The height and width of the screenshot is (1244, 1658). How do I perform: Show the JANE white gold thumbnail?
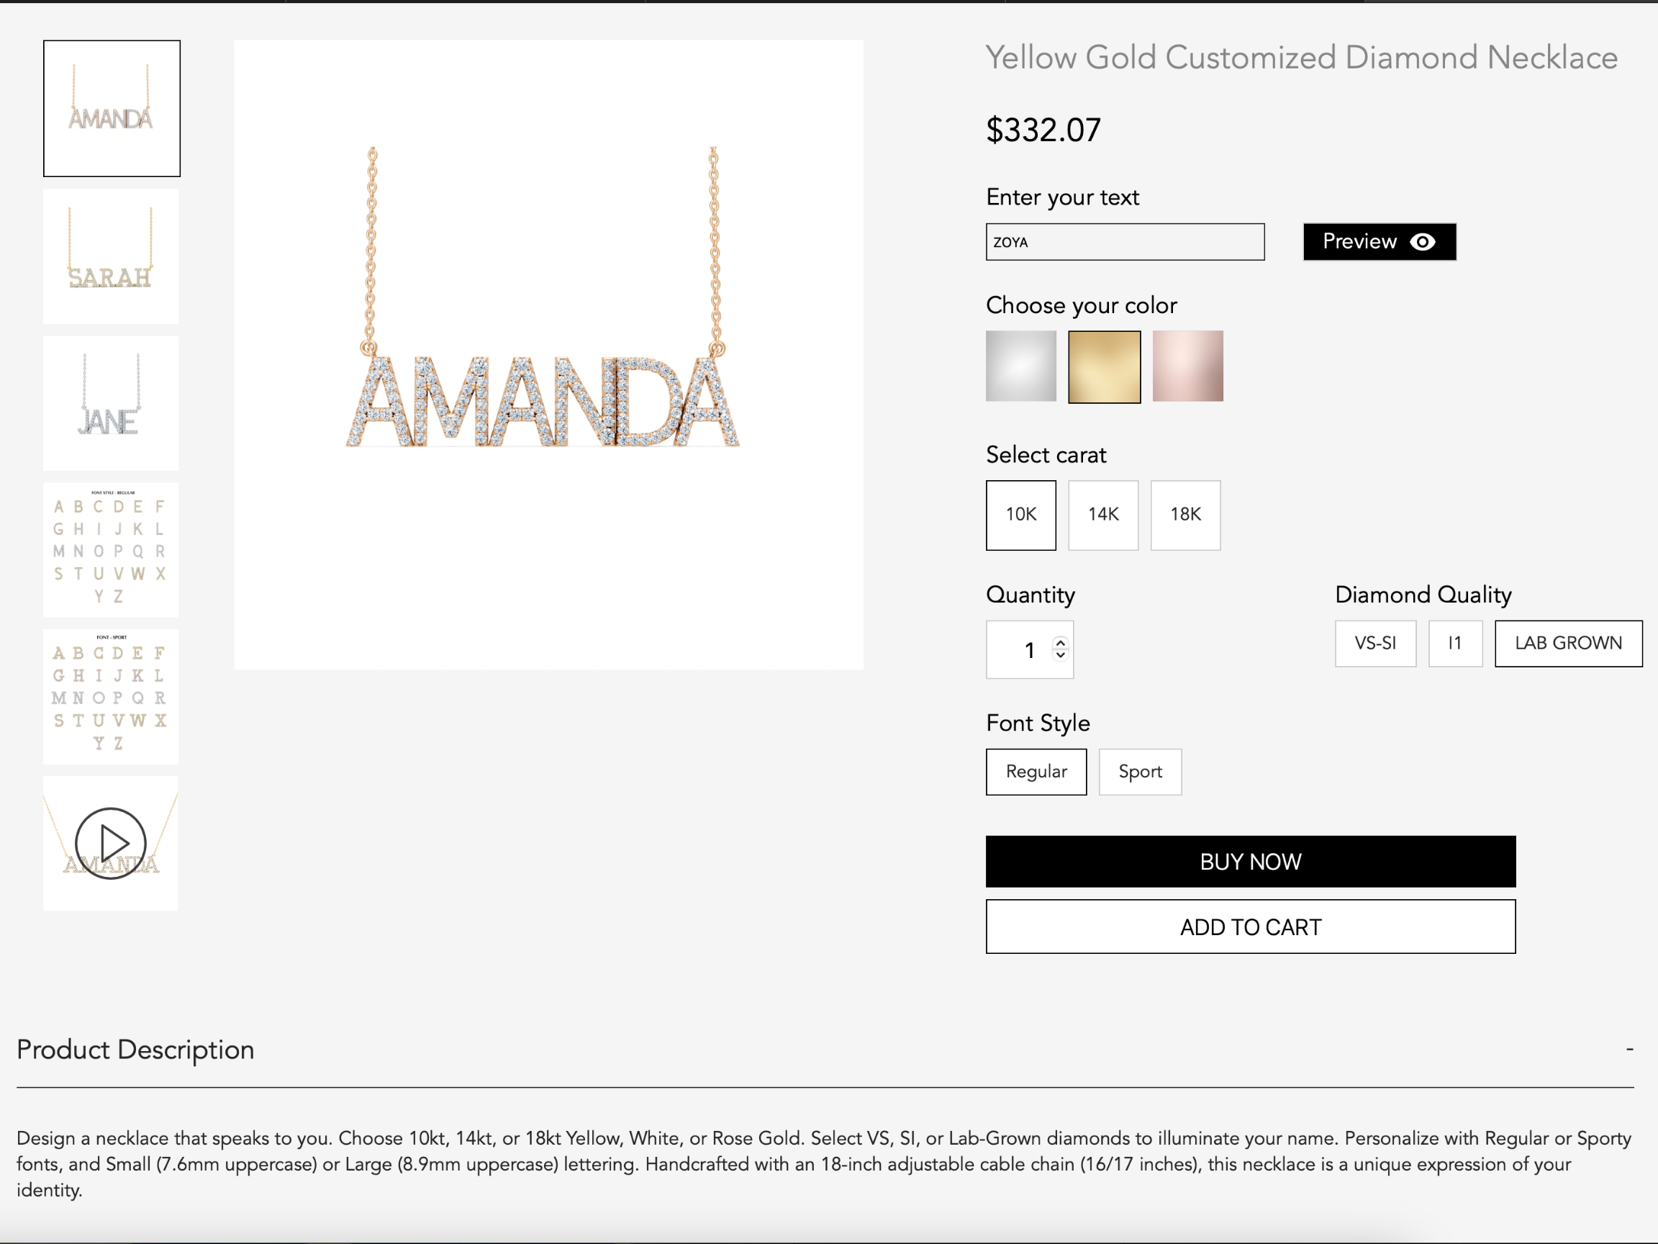tap(111, 402)
